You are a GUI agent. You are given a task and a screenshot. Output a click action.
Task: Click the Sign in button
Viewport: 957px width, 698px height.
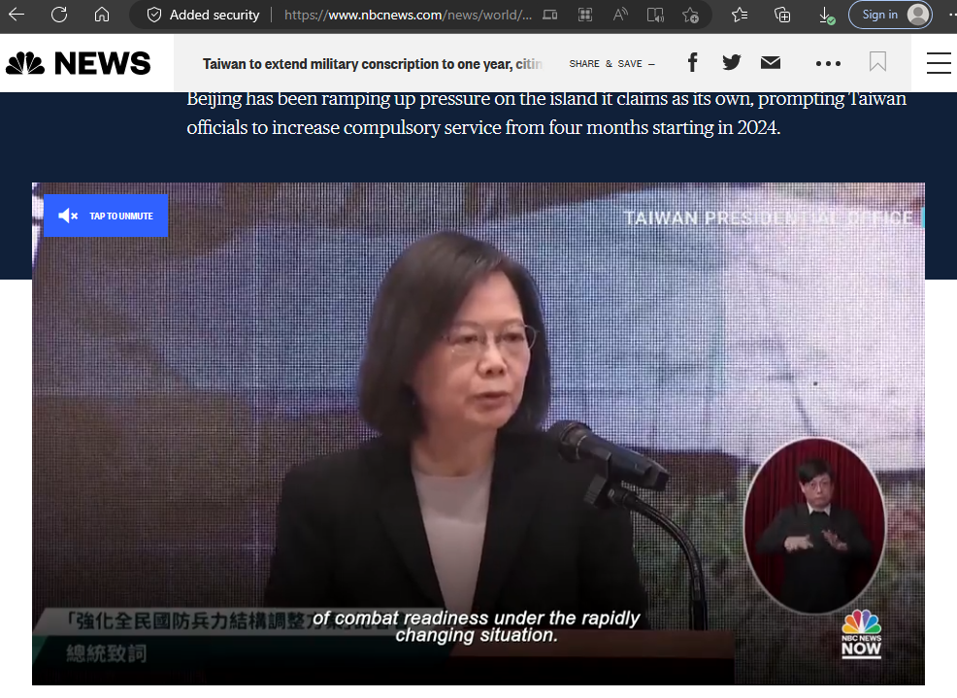890,15
